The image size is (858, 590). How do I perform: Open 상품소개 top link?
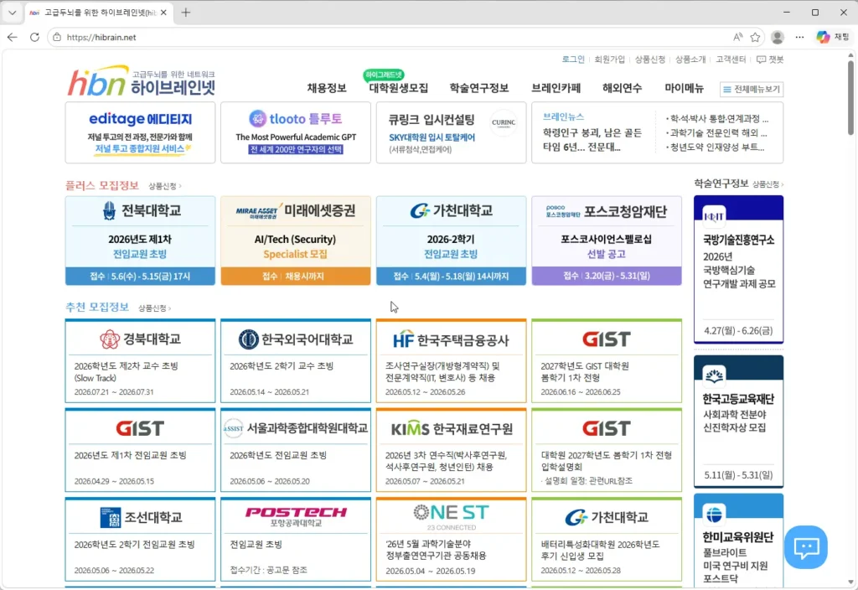(690, 60)
